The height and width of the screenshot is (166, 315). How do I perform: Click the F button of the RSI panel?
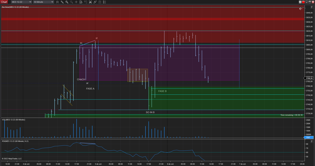[x=312, y=141]
